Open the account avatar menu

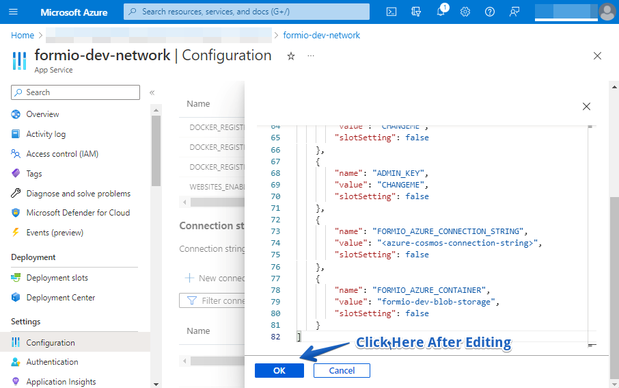pyautogui.click(x=607, y=12)
